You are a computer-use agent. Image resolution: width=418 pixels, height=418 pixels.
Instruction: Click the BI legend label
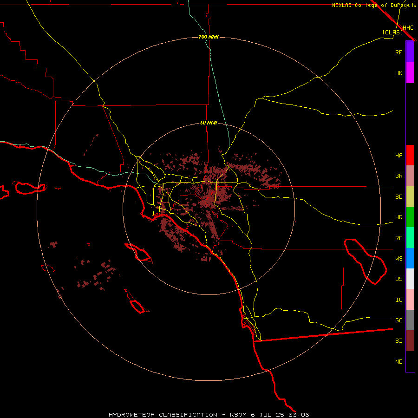[x=399, y=341]
